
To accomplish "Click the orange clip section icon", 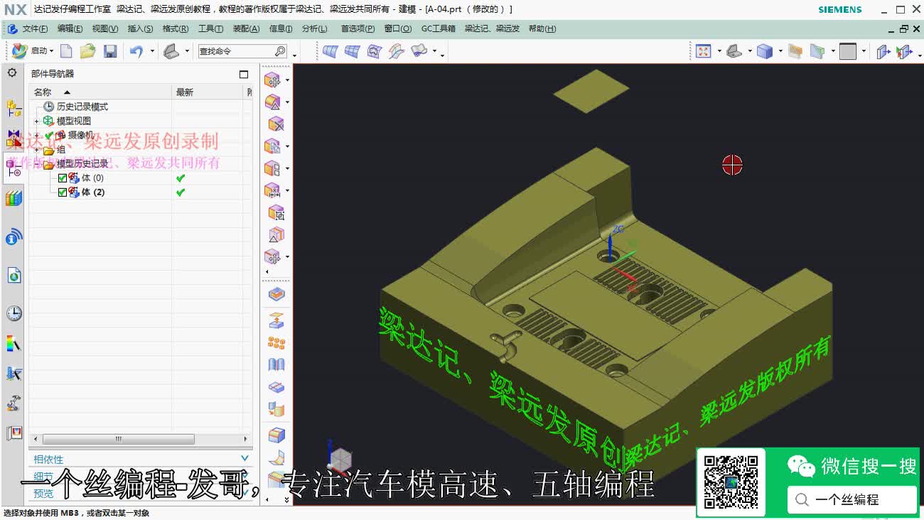I will point(795,51).
